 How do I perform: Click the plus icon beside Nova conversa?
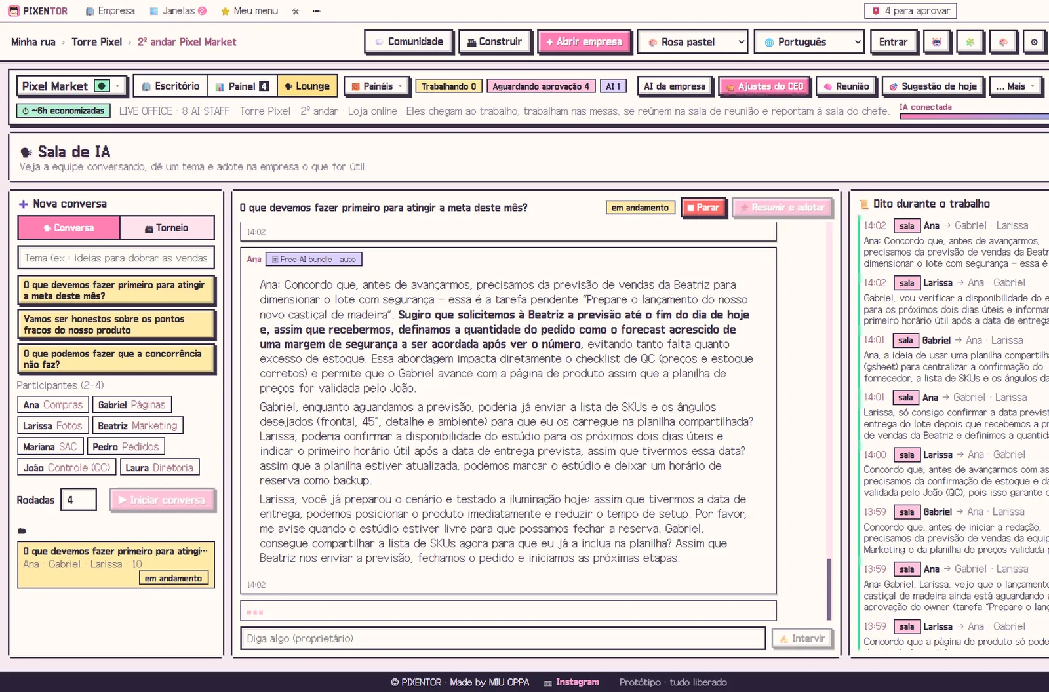click(23, 204)
